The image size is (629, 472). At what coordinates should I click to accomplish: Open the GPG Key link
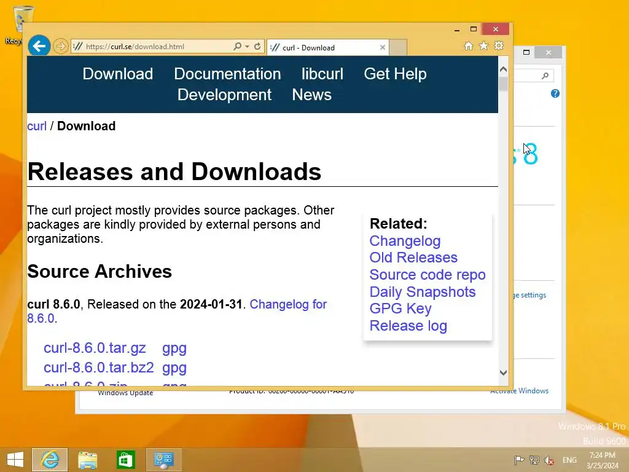(x=400, y=309)
